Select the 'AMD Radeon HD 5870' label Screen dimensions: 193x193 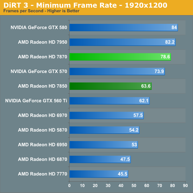42,130
